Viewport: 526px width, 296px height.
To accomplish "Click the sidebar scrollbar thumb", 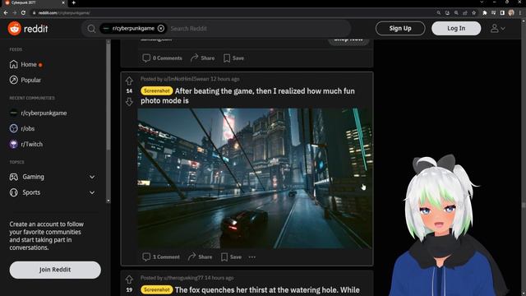I will tap(108, 97).
